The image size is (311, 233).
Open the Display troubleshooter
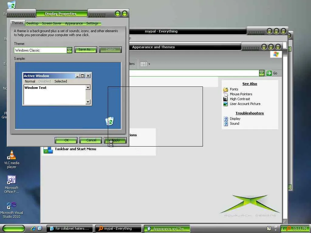coord(235,119)
